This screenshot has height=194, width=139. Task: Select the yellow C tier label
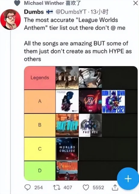(40, 149)
